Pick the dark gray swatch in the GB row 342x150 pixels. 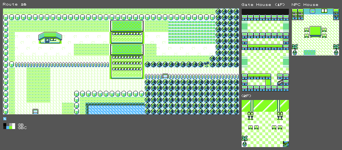click(8, 125)
